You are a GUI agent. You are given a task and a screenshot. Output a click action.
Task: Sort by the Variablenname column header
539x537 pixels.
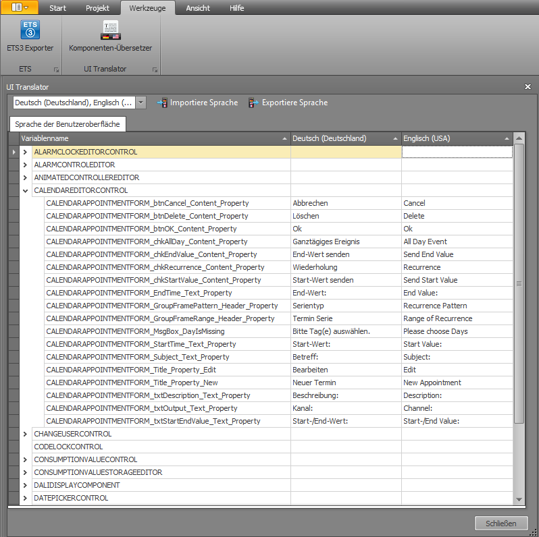[x=155, y=138]
